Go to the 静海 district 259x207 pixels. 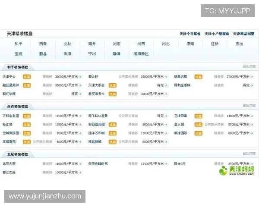117,54
